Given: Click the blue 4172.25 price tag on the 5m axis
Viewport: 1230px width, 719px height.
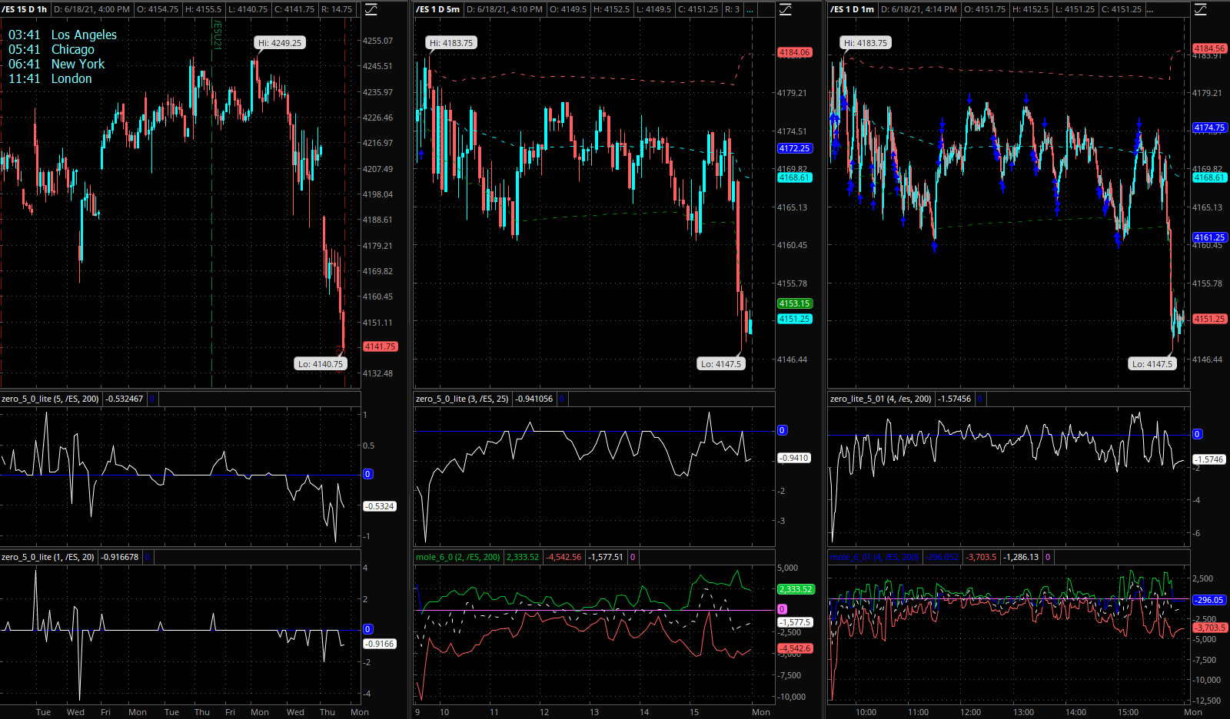Looking at the screenshot, I should tap(794, 148).
